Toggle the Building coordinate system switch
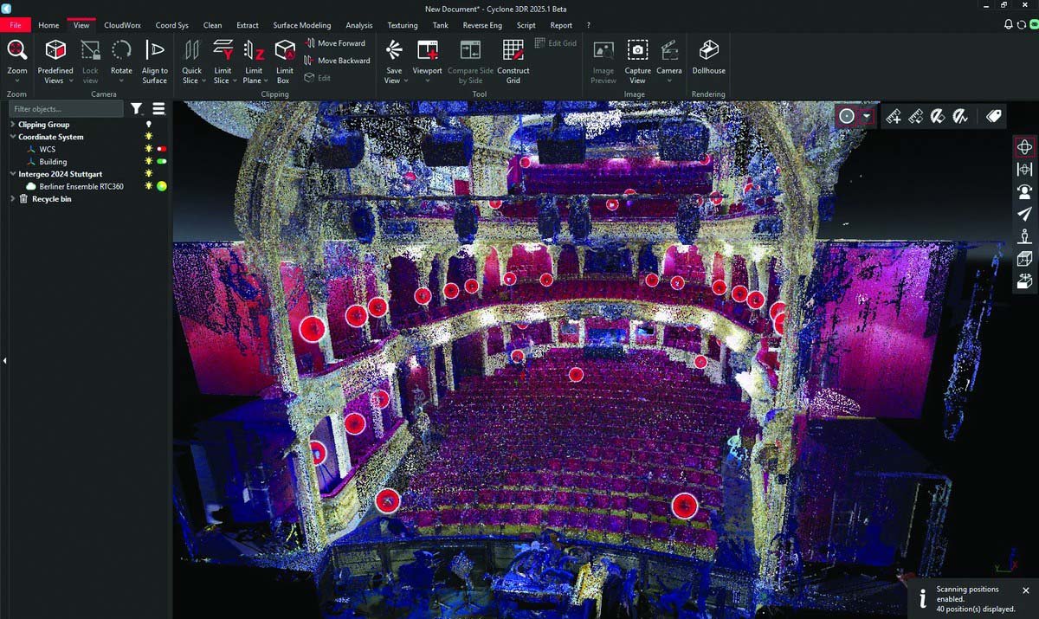Screen dimensions: 1039x619 coord(161,162)
